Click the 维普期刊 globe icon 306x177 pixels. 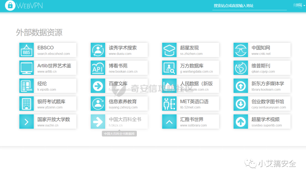[x=241, y=68]
